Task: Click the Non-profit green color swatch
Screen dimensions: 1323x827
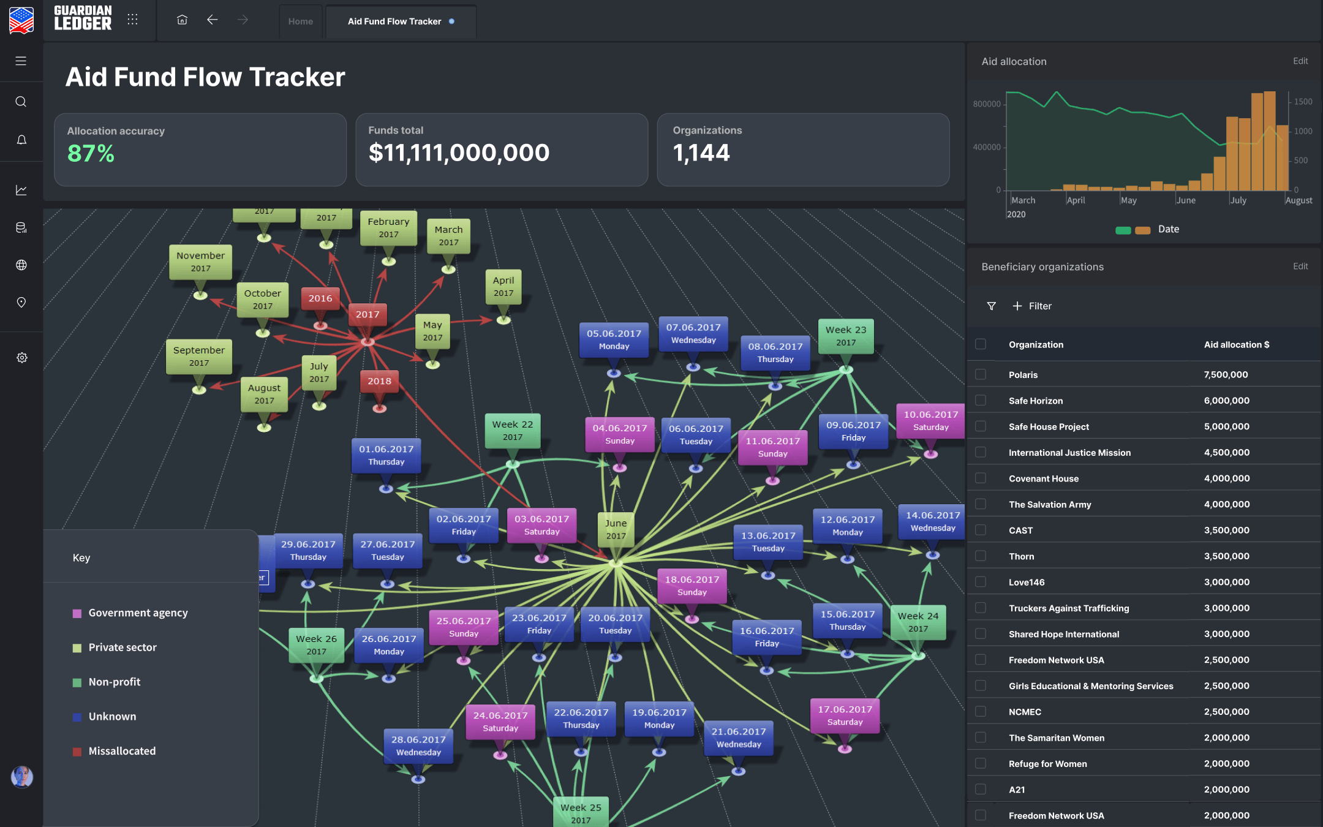Action: point(77,682)
